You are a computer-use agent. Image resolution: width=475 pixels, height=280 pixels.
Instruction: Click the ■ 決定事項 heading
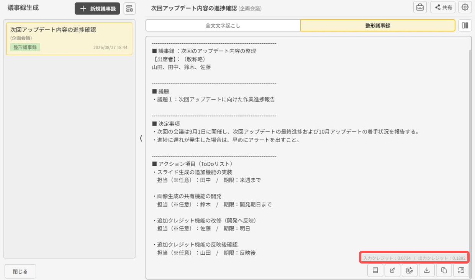pos(166,124)
